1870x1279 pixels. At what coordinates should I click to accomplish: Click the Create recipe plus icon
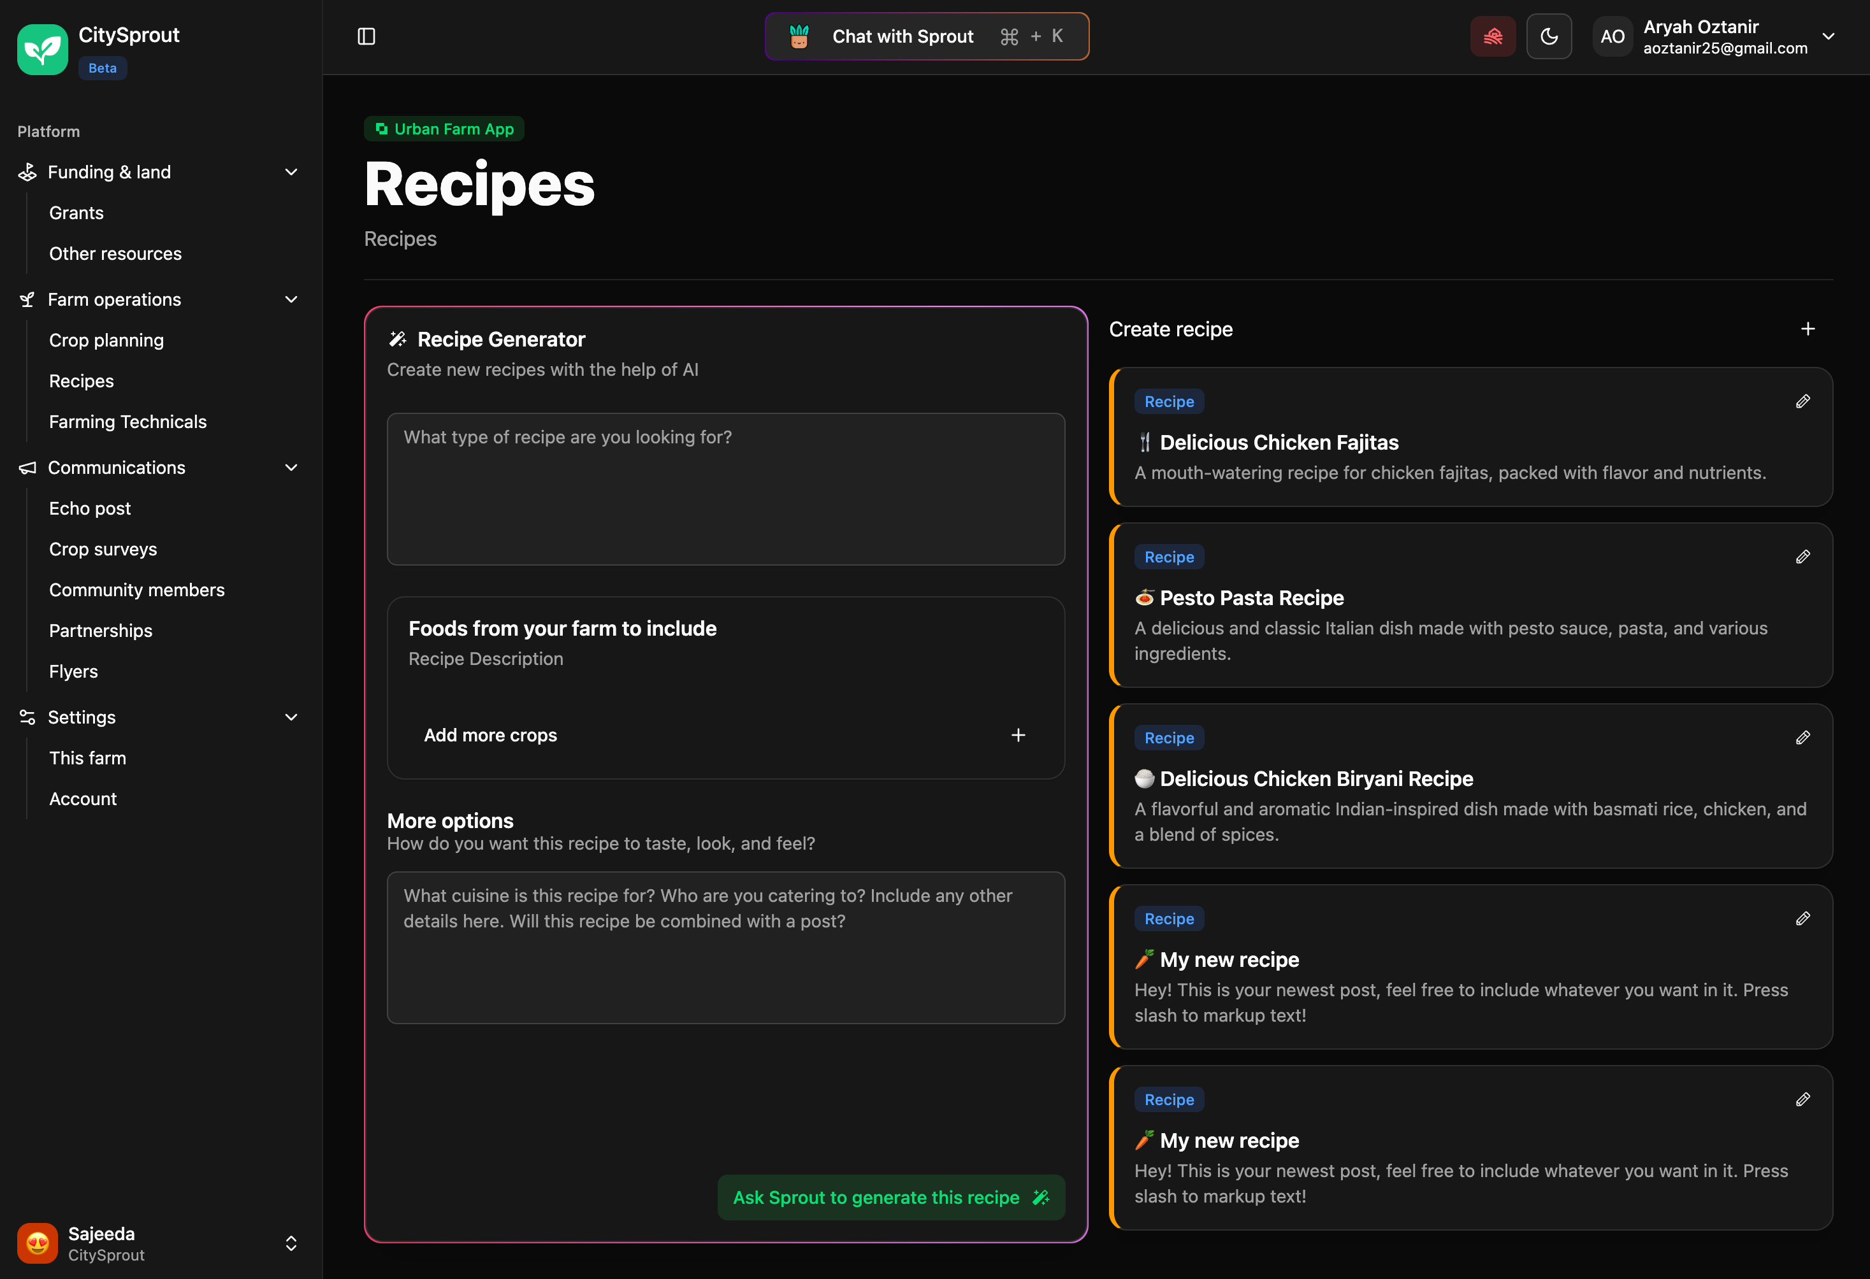tap(1808, 329)
